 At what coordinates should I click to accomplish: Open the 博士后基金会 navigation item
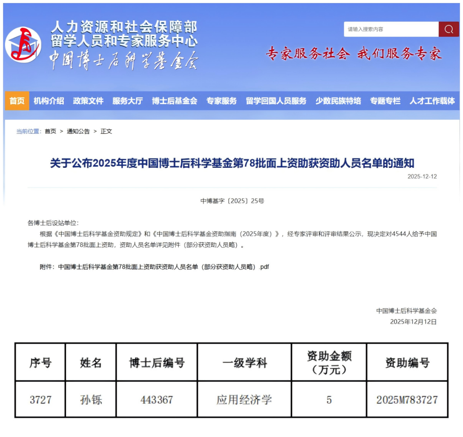coord(175,101)
